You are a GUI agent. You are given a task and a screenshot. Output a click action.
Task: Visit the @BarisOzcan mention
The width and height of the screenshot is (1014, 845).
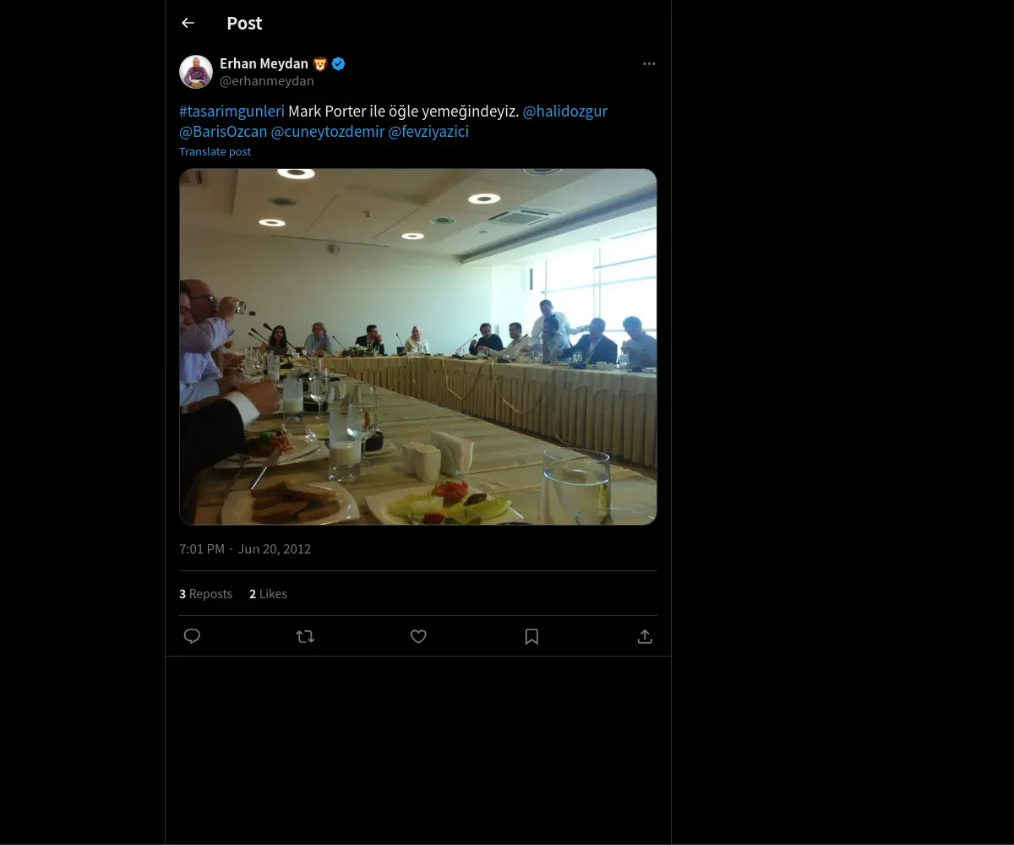[223, 132]
